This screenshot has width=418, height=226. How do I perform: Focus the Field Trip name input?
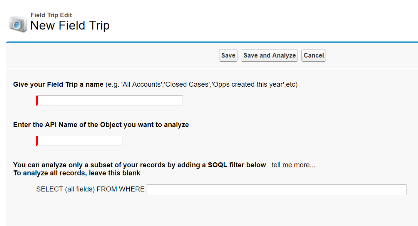pos(110,101)
